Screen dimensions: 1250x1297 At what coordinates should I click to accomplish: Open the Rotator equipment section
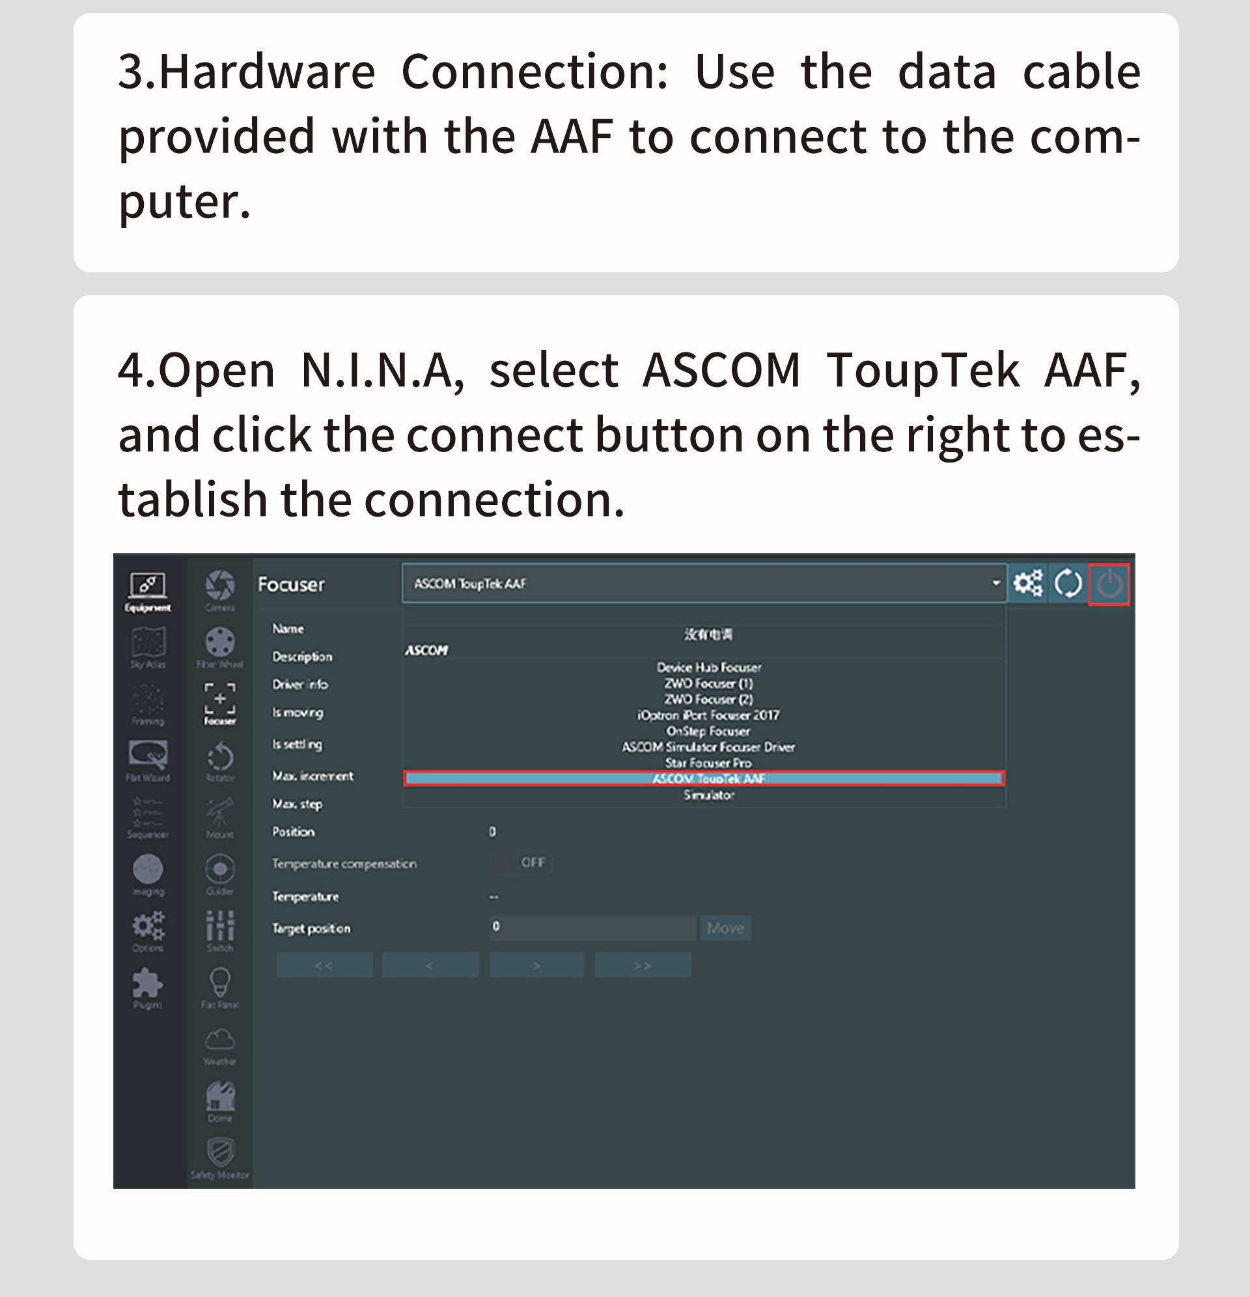coord(219,760)
